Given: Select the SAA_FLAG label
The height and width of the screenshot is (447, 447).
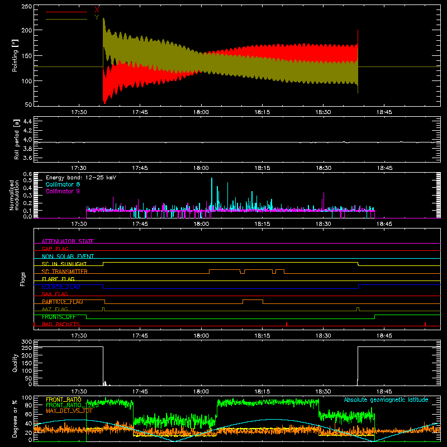Looking at the screenshot, I should coord(55,294).
